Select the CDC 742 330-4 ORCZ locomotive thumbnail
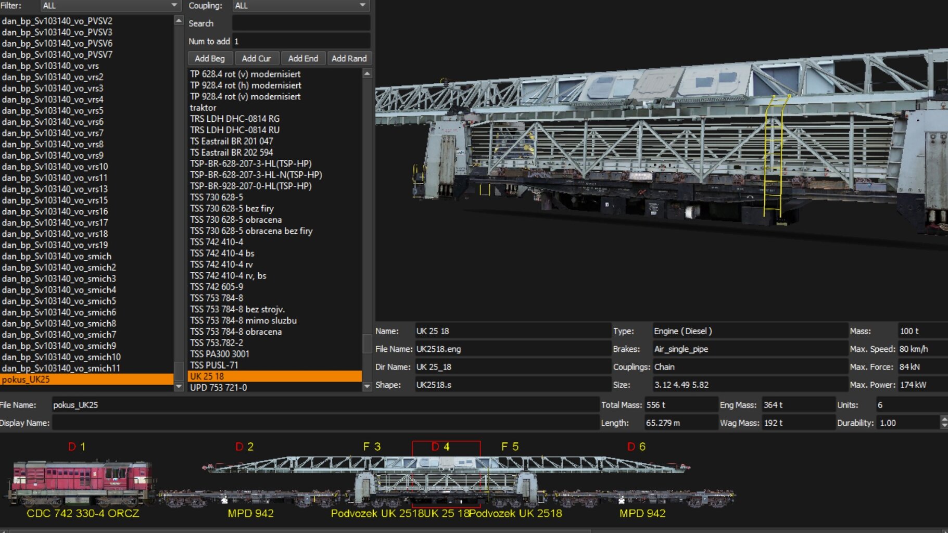Image resolution: width=948 pixels, height=533 pixels. 81,483
